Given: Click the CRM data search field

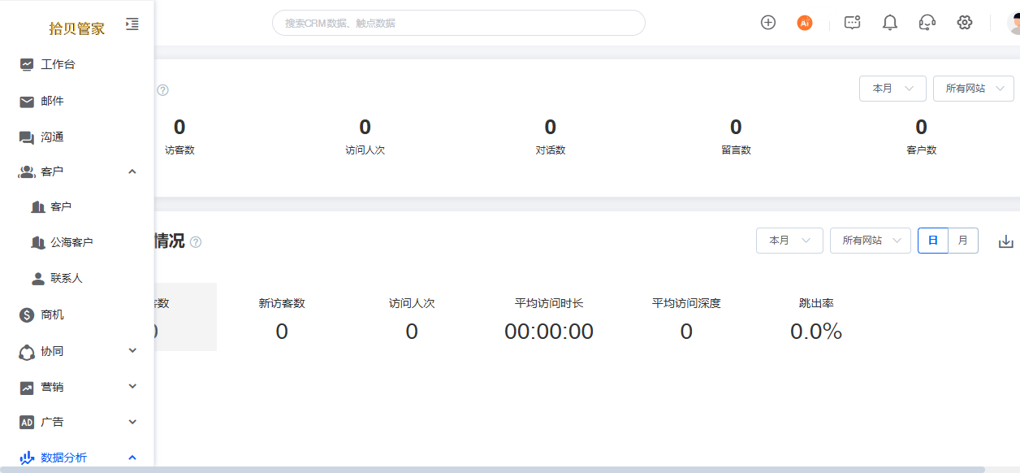Looking at the screenshot, I should point(459,23).
